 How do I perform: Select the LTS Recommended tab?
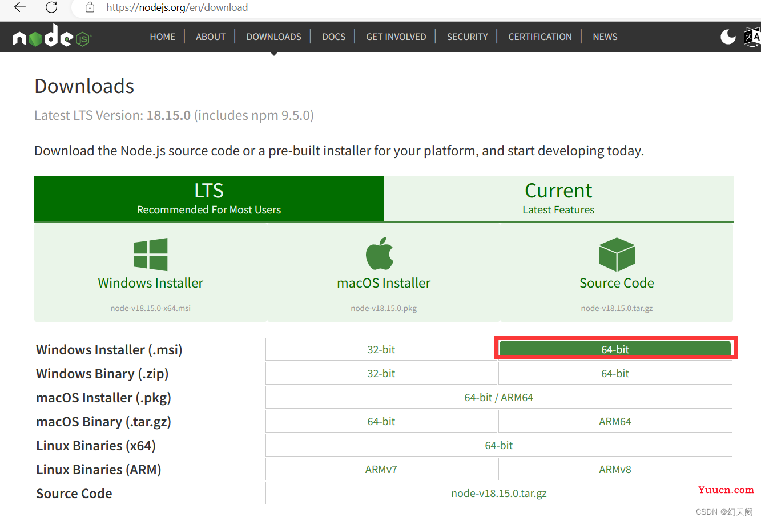point(209,199)
